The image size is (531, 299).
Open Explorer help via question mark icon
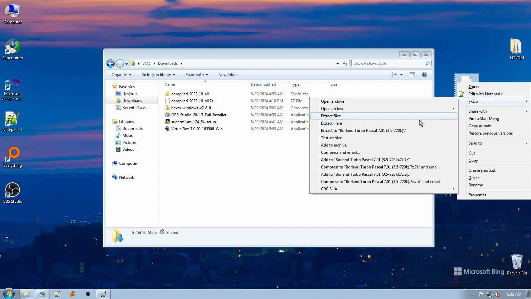coord(424,75)
